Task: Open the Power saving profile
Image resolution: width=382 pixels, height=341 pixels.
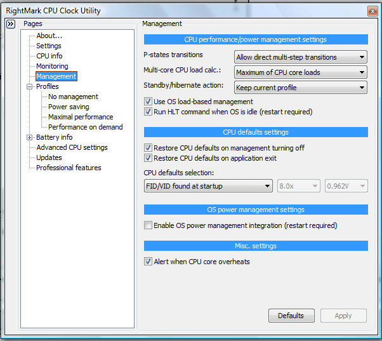Action: click(x=69, y=107)
